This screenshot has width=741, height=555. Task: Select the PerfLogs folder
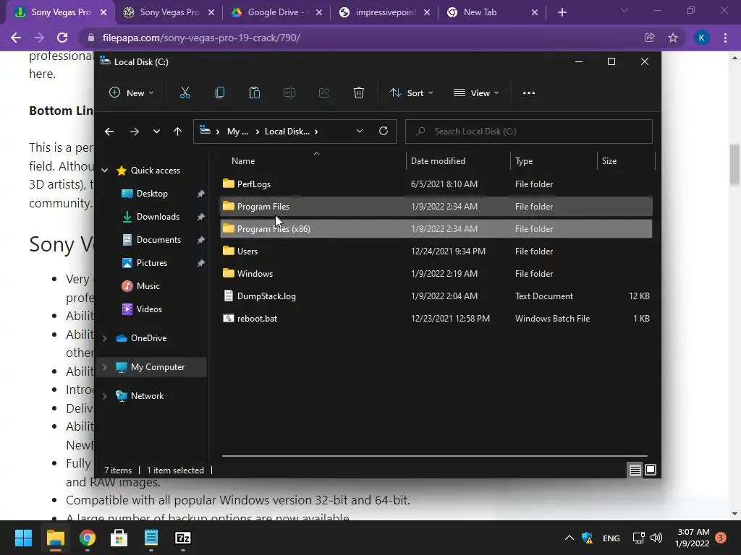coord(436,184)
